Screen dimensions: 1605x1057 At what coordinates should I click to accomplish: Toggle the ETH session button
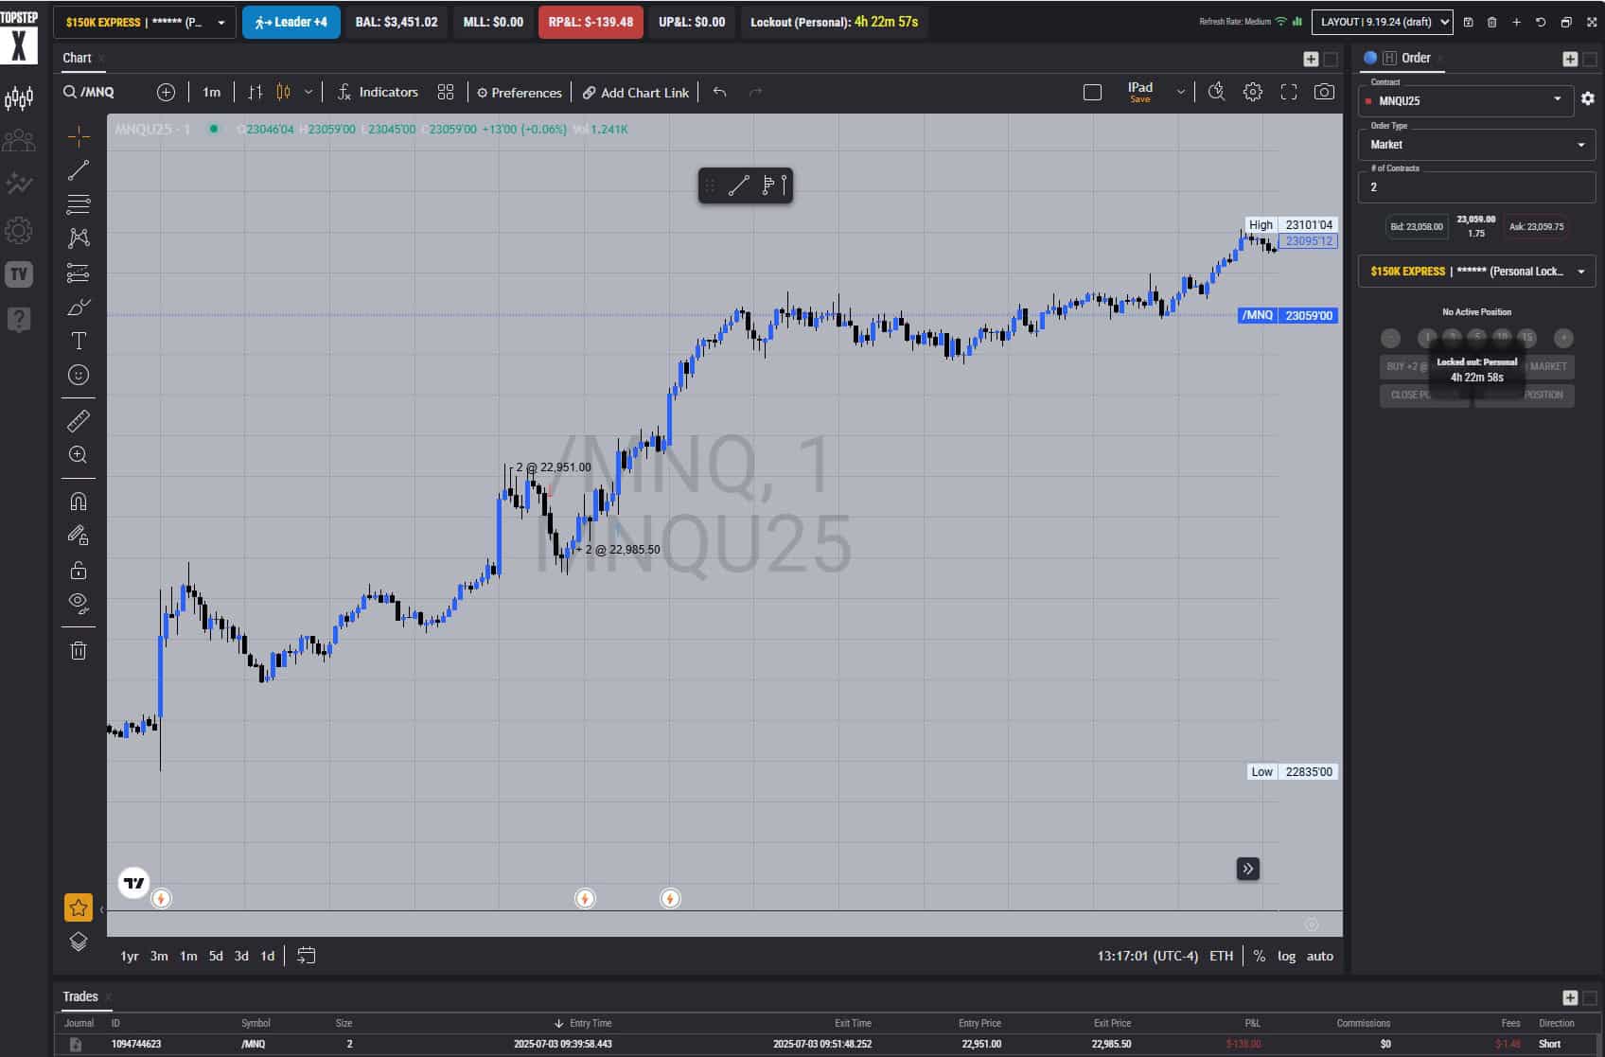[1222, 956]
